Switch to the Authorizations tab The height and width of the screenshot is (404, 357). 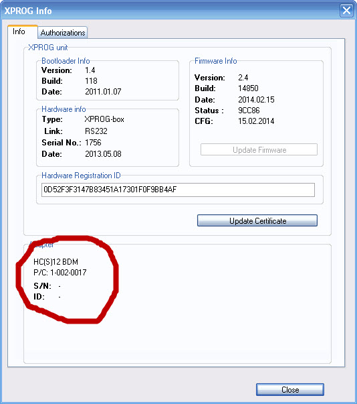pyautogui.click(x=62, y=33)
